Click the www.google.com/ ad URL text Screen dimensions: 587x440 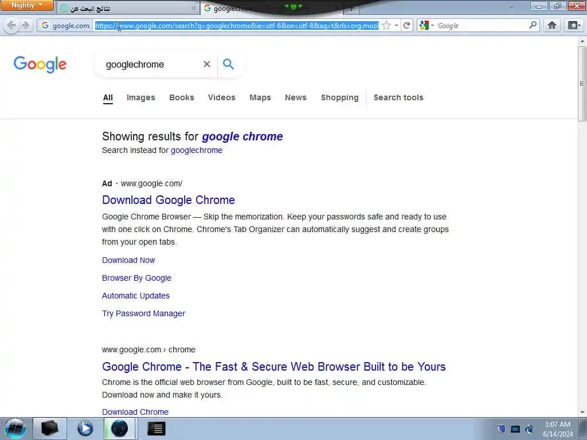coord(151,183)
